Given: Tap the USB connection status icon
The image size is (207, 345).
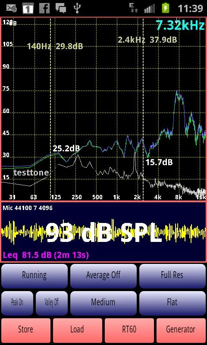Looking at the screenshot, I should [x=77, y=8].
